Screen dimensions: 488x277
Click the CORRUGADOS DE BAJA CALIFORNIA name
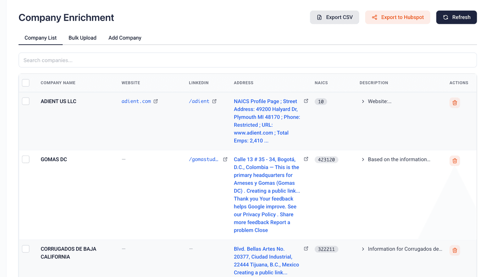(68, 253)
